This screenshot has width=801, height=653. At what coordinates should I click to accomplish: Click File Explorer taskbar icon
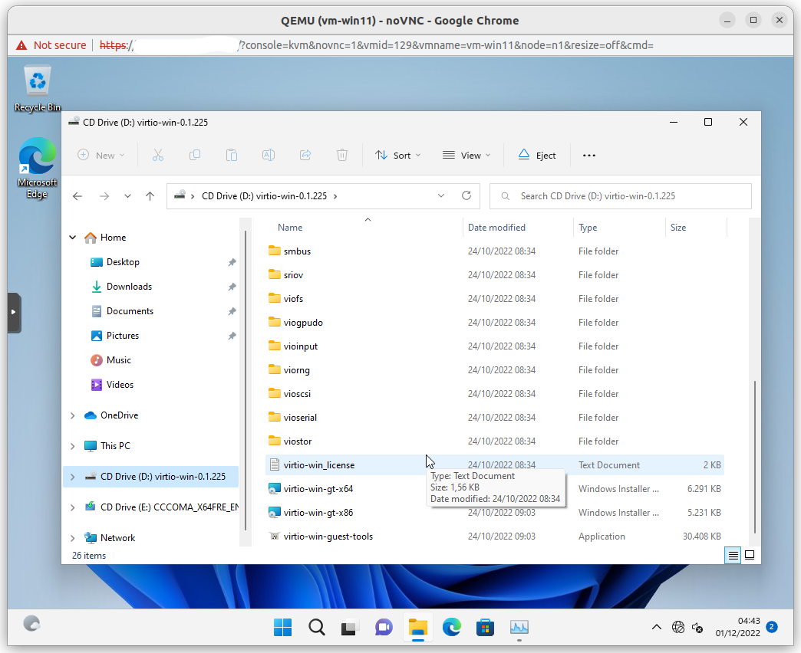point(418,628)
